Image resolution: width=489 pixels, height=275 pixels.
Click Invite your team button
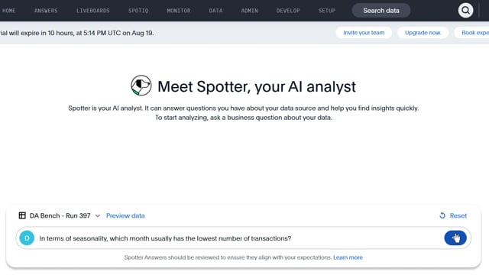coord(364,33)
